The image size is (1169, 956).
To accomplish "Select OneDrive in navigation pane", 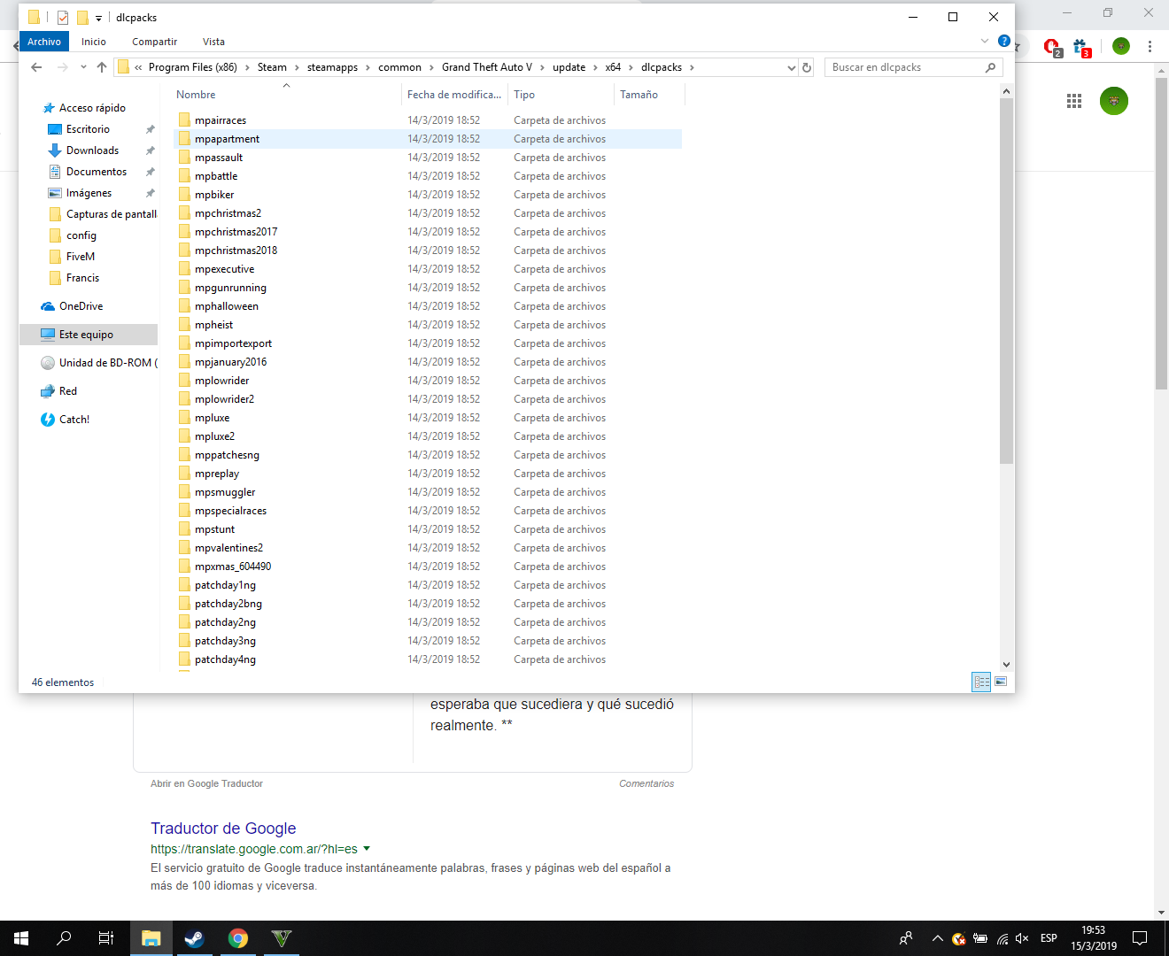I will tap(81, 306).
